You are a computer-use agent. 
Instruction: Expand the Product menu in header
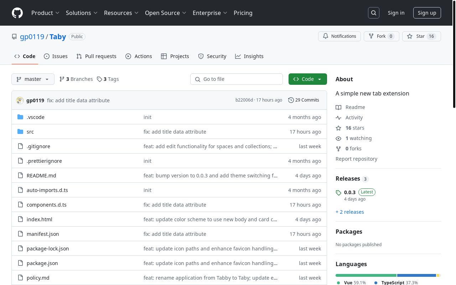(x=45, y=13)
